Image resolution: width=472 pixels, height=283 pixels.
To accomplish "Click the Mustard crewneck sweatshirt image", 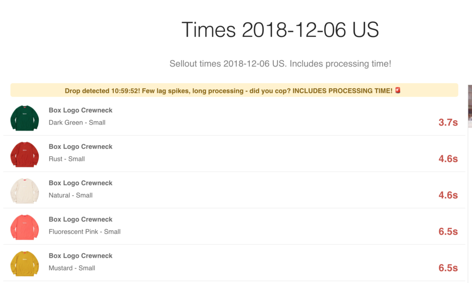I will click(25, 263).
